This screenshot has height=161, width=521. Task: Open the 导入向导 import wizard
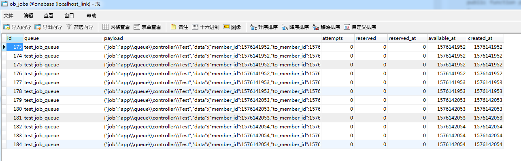point(17,27)
